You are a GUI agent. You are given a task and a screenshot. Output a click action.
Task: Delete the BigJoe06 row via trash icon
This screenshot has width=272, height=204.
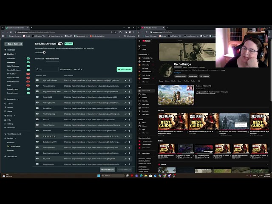[129, 159]
